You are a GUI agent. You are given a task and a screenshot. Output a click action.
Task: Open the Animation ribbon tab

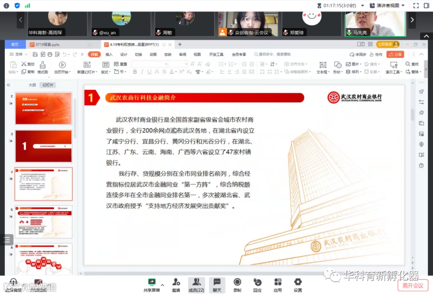(153, 54)
